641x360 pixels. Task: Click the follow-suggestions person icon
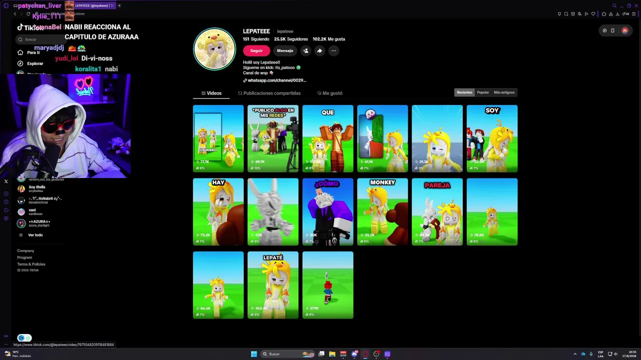pos(305,50)
